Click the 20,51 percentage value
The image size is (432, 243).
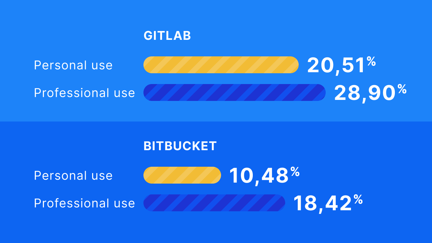click(336, 65)
